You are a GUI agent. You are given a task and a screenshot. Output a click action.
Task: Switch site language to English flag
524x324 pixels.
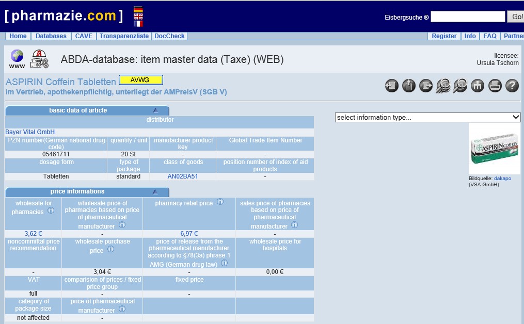point(138,17)
